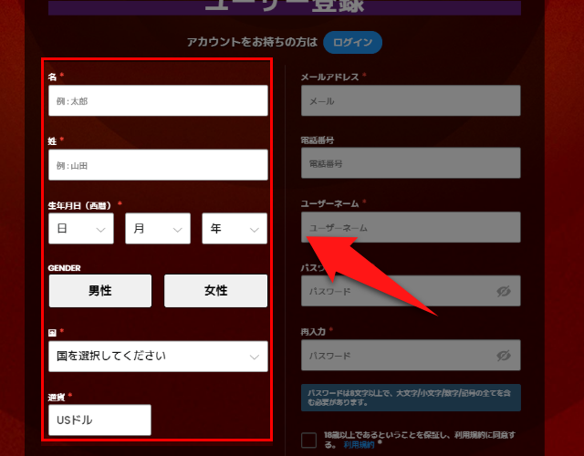Open the 利用規約 terms link
The height and width of the screenshot is (456, 584).
(358, 446)
